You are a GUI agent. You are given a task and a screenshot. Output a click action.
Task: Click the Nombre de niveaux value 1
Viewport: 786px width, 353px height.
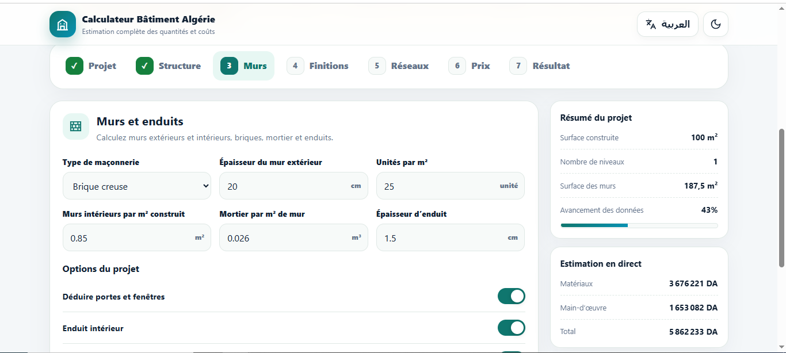[715, 162]
